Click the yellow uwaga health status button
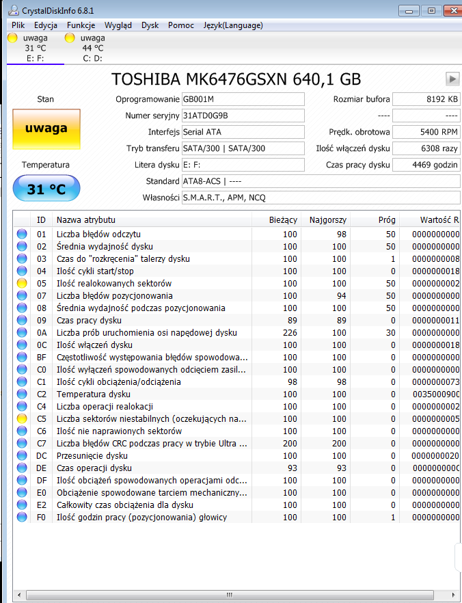 tap(46, 129)
